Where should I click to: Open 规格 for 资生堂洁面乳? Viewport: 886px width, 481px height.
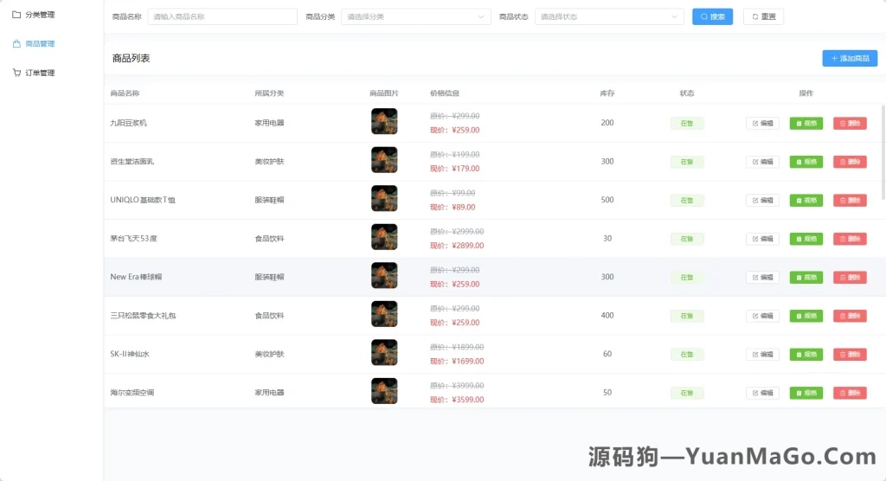tap(806, 162)
